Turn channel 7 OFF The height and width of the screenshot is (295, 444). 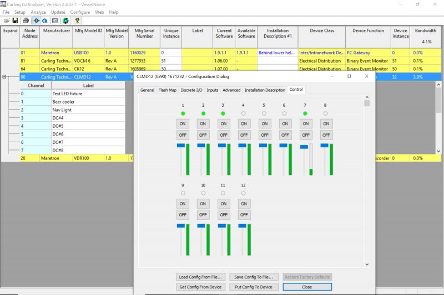pos(306,135)
